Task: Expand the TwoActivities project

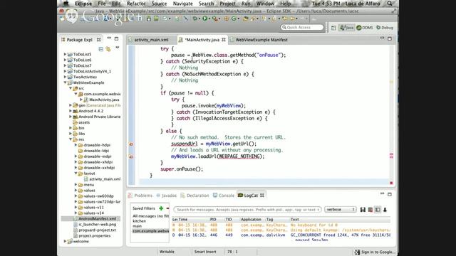Action: (65, 77)
